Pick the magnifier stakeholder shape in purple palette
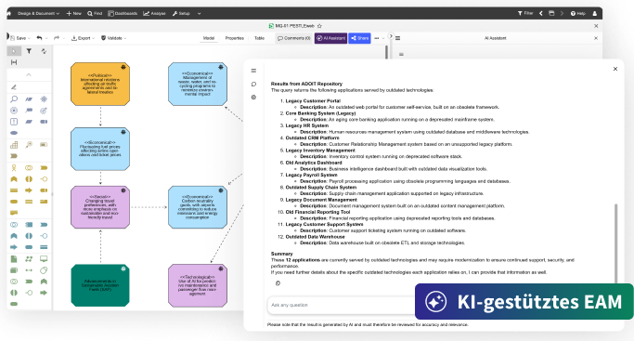 click(x=14, y=98)
